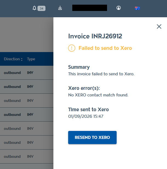Open the user profile account icon
Viewport: 167px width, 169px height.
point(119,8)
